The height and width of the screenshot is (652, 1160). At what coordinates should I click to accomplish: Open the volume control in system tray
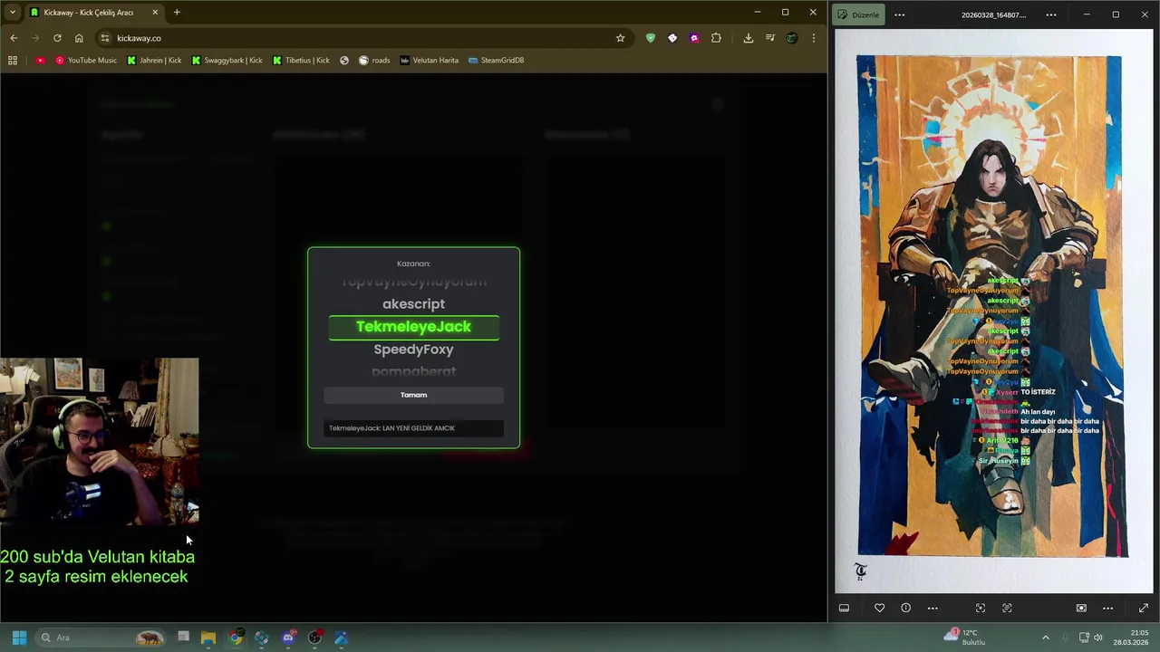click(1098, 638)
